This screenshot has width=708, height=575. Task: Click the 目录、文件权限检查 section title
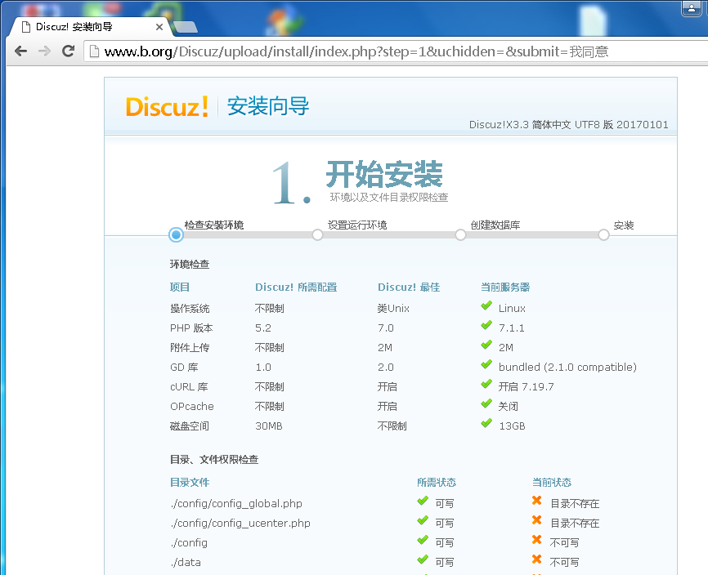click(214, 460)
